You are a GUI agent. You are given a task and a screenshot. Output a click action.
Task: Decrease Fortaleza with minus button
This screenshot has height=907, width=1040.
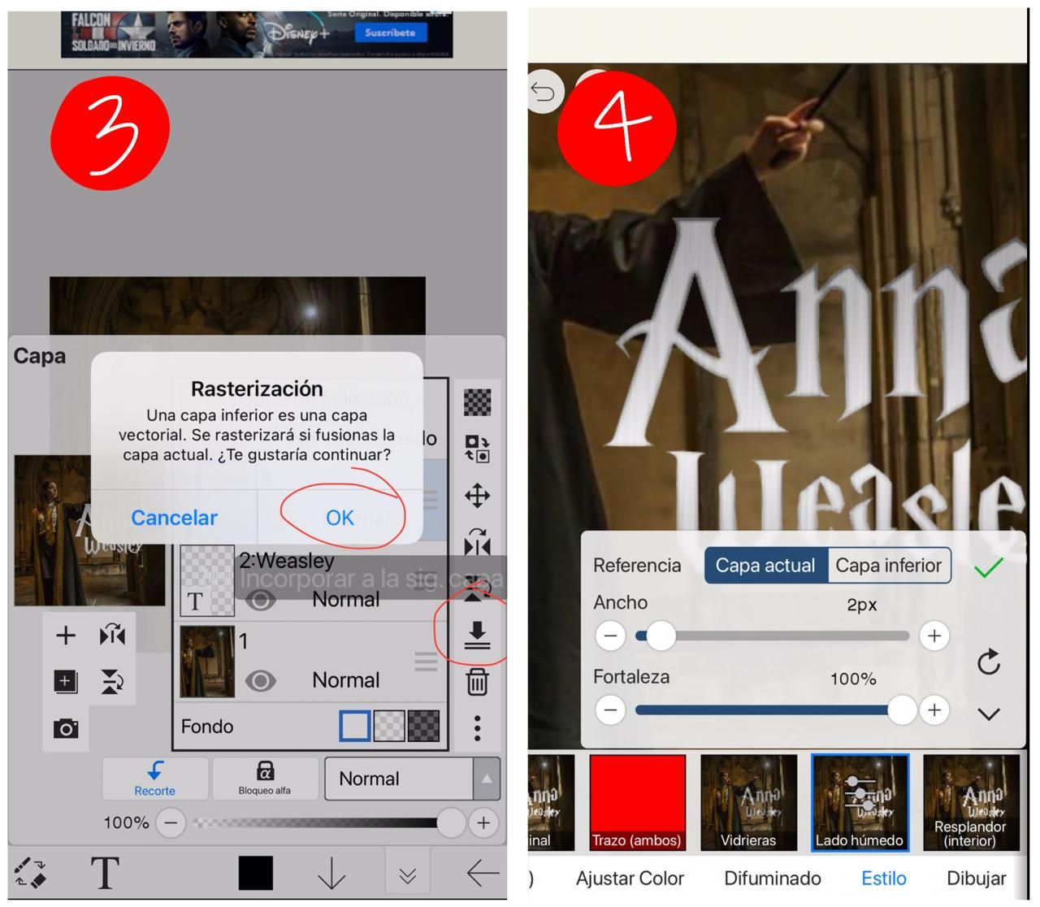click(611, 710)
